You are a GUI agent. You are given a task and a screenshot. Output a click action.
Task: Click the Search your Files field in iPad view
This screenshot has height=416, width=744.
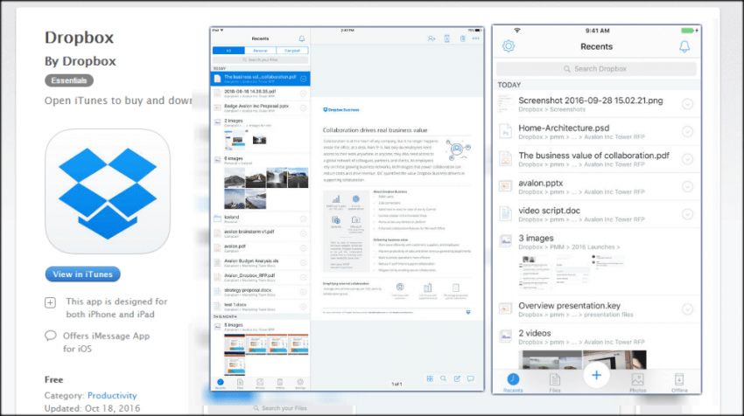point(261,59)
